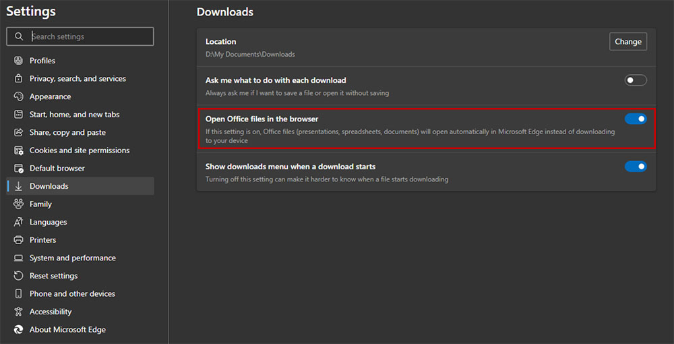The width and height of the screenshot is (674, 344).
Task: Click the Cookies and site permissions icon
Action: (x=18, y=150)
